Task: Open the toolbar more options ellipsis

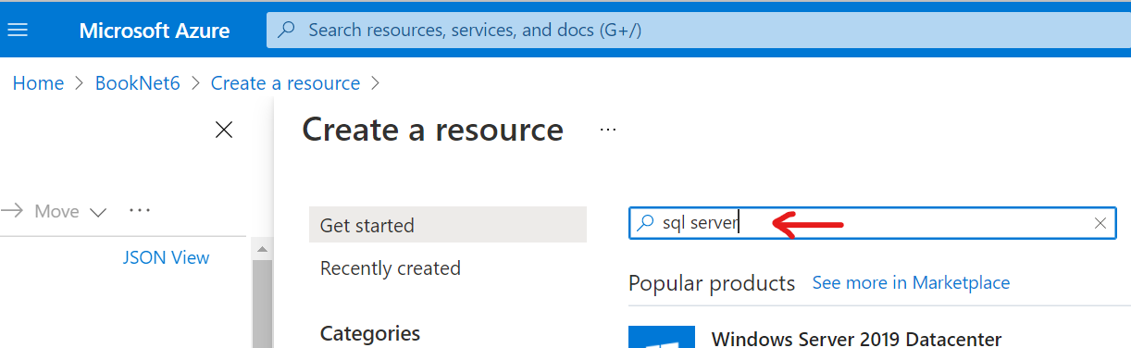Action: tap(140, 210)
